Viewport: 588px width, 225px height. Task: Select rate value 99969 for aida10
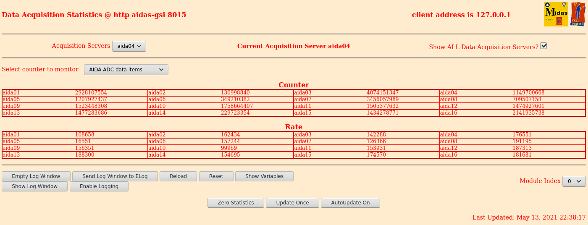229,148
